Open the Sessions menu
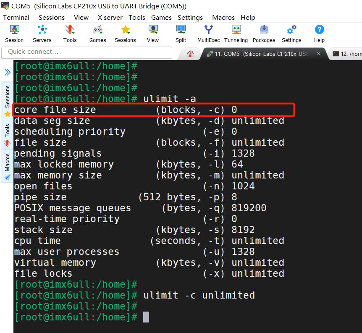Image resolution: width=362 pixels, height=333 pixels. (52, 18)
